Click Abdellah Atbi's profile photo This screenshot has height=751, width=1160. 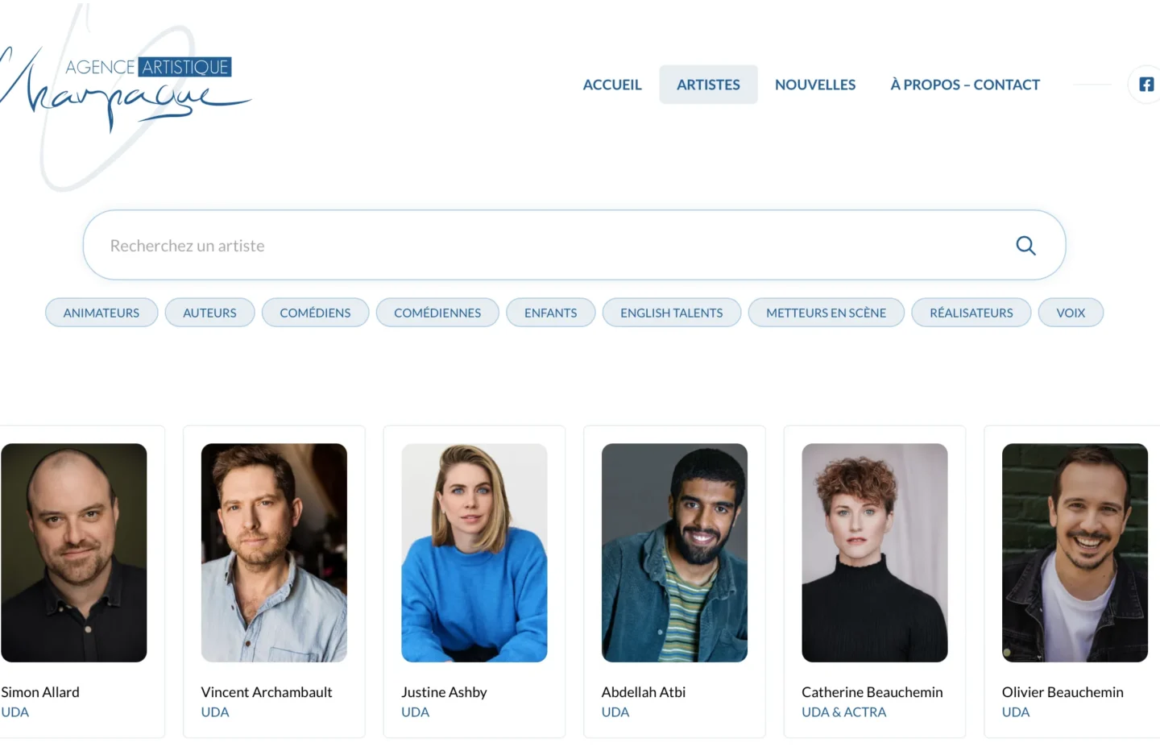(x=674, y=553)
